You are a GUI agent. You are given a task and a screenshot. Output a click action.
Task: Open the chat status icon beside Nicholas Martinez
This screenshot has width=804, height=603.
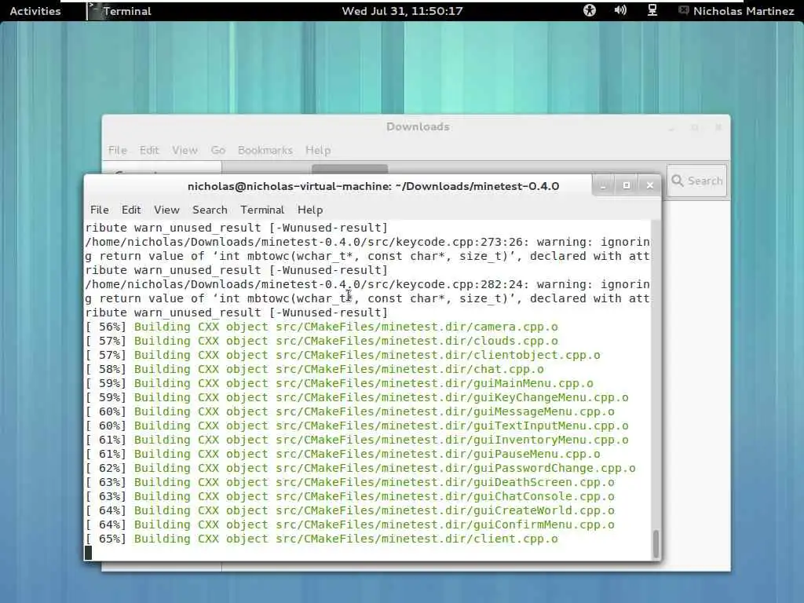click(x=684, y=10)
